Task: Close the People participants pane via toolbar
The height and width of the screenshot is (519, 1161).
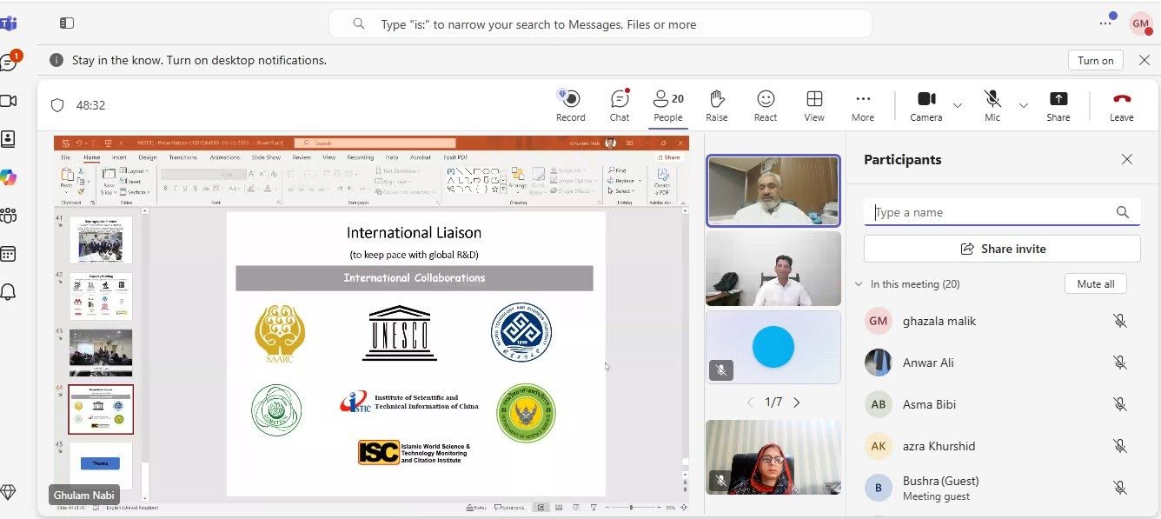Action: (668, 105)
